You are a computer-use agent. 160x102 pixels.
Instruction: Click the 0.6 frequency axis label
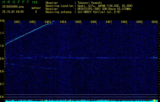[2, 97]
